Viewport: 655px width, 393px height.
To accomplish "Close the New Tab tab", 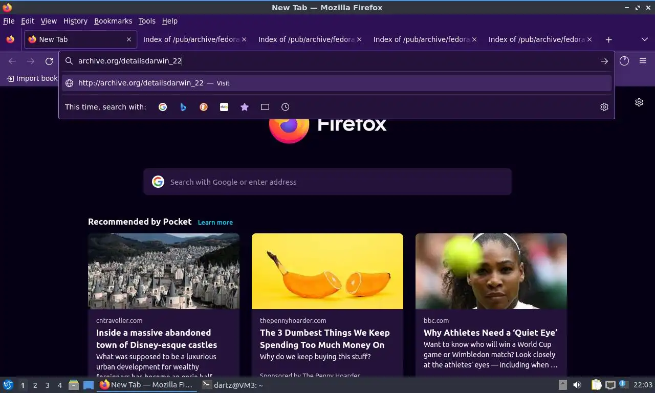I will (129, 39).
